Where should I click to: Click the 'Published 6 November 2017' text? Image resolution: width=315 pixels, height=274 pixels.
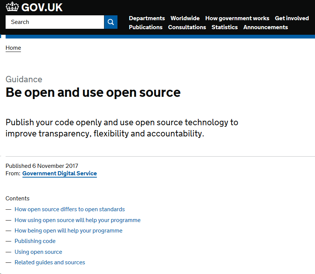[x=42, y=166]
